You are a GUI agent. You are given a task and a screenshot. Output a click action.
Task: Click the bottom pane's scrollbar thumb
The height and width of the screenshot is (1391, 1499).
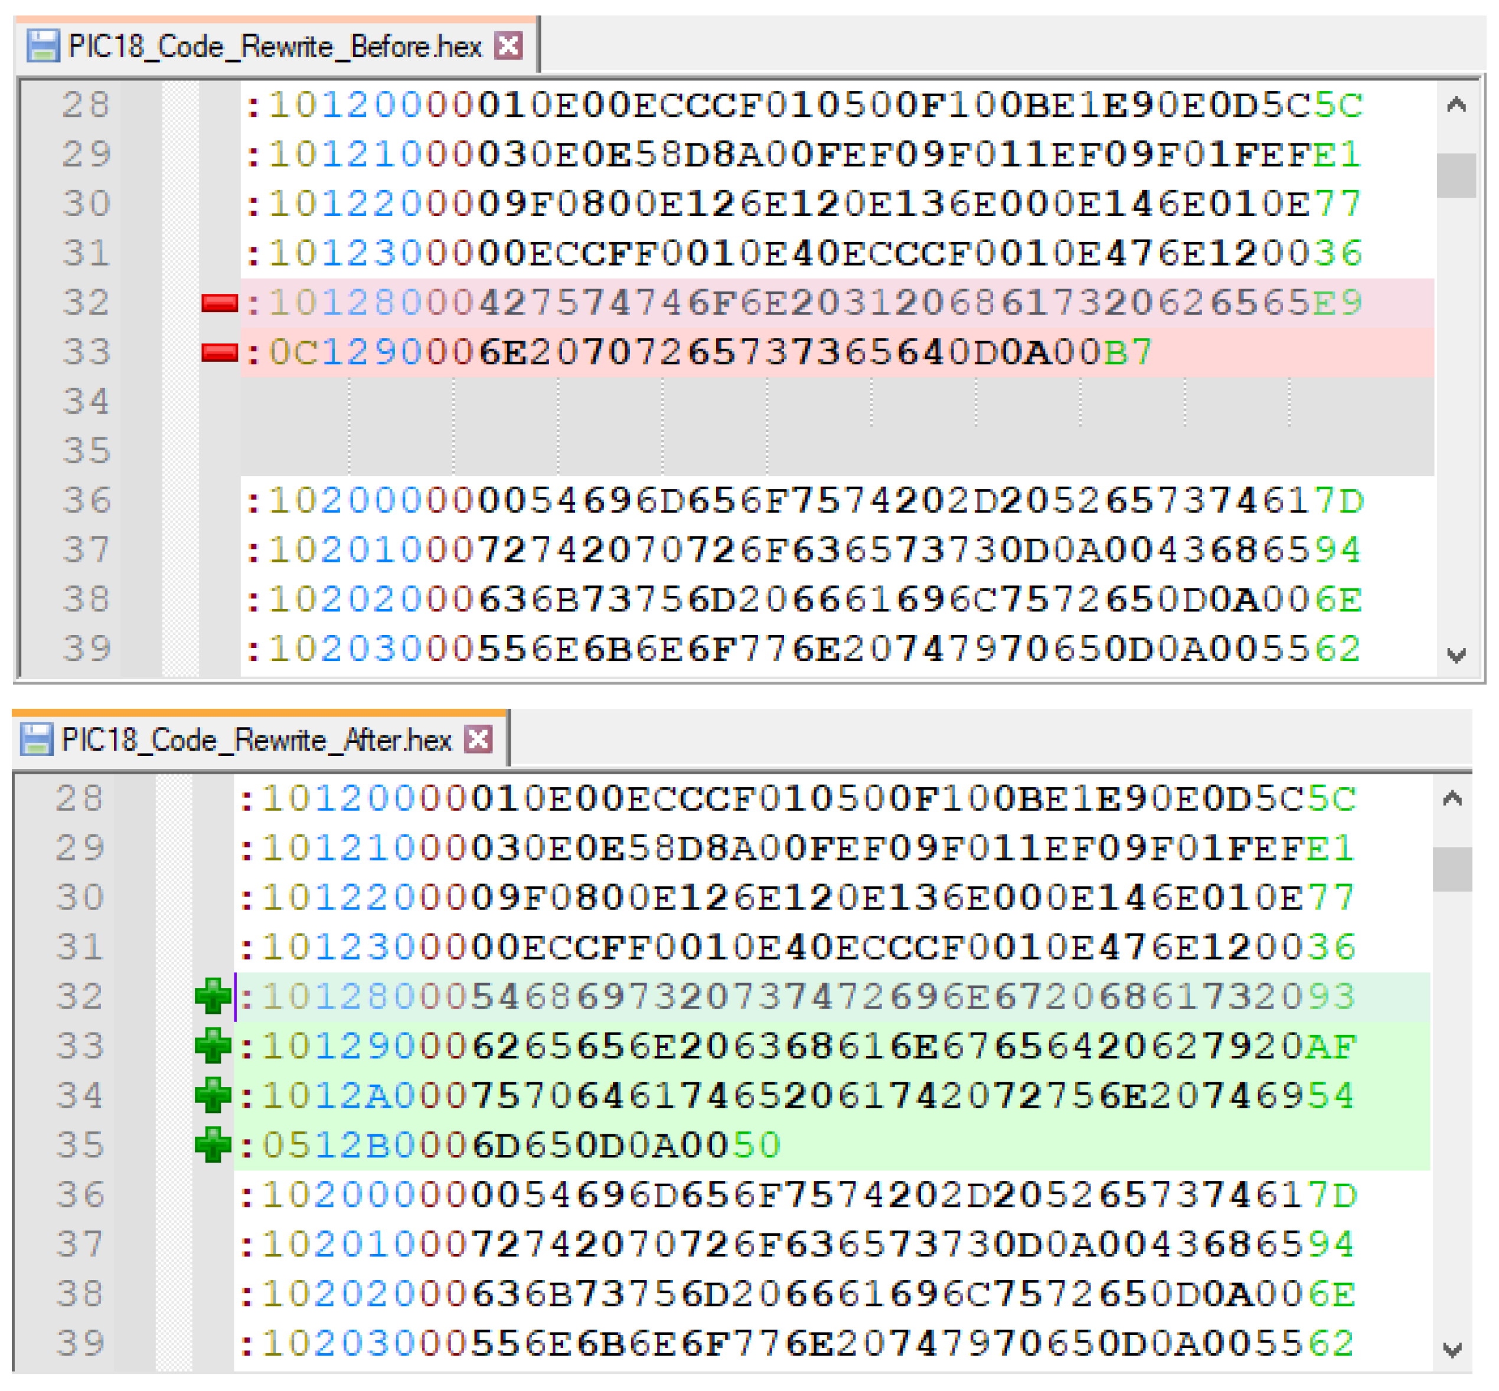(1452, 869)
